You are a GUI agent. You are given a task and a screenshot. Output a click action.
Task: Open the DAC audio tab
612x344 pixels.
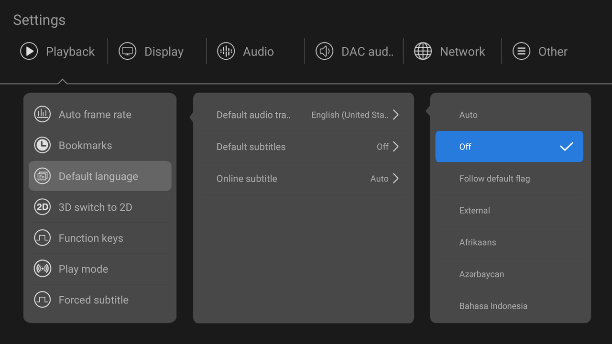point(353,51)
